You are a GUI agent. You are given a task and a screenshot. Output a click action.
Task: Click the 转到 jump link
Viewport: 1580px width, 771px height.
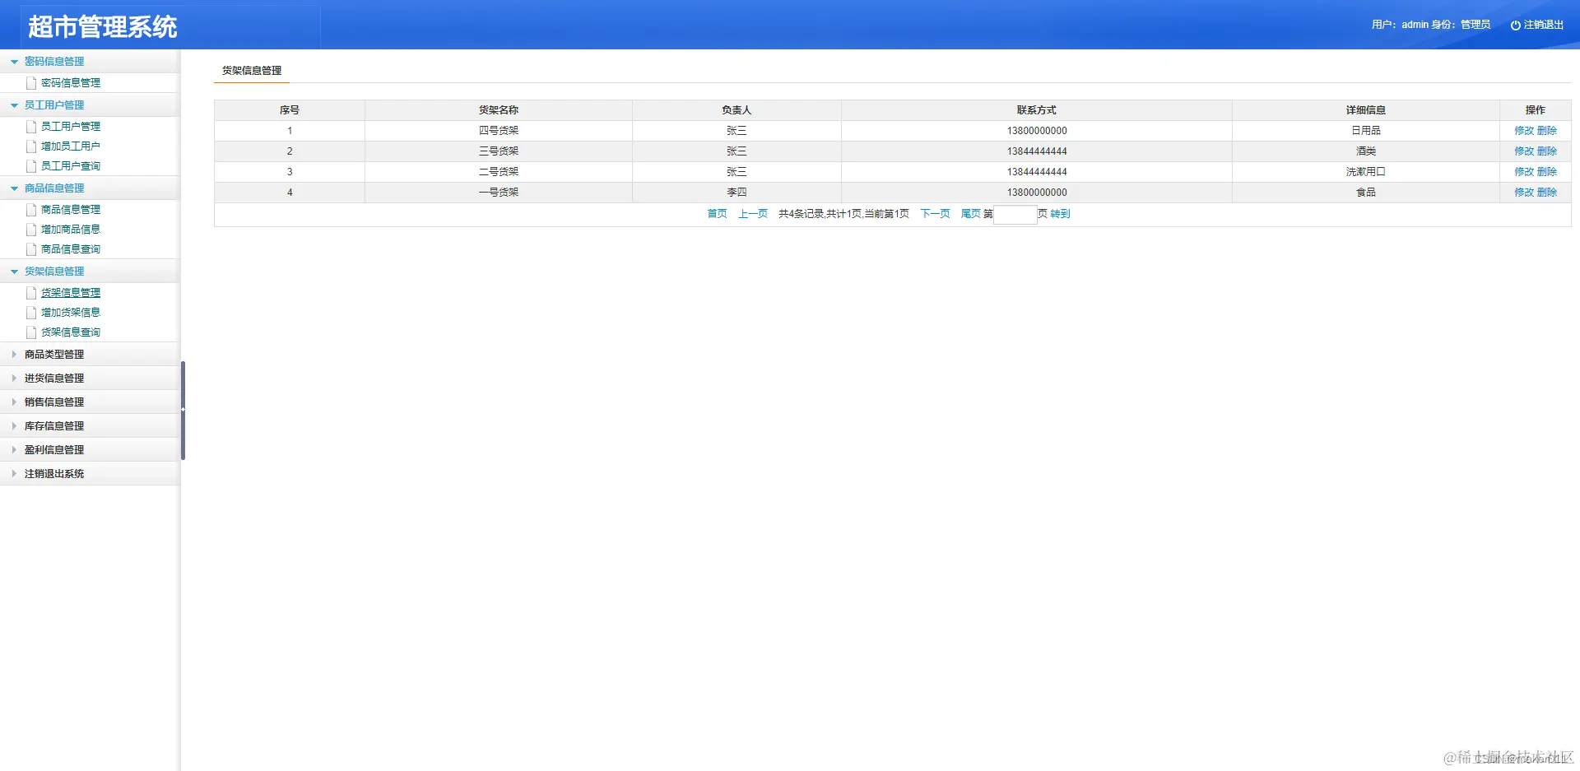1060,214
